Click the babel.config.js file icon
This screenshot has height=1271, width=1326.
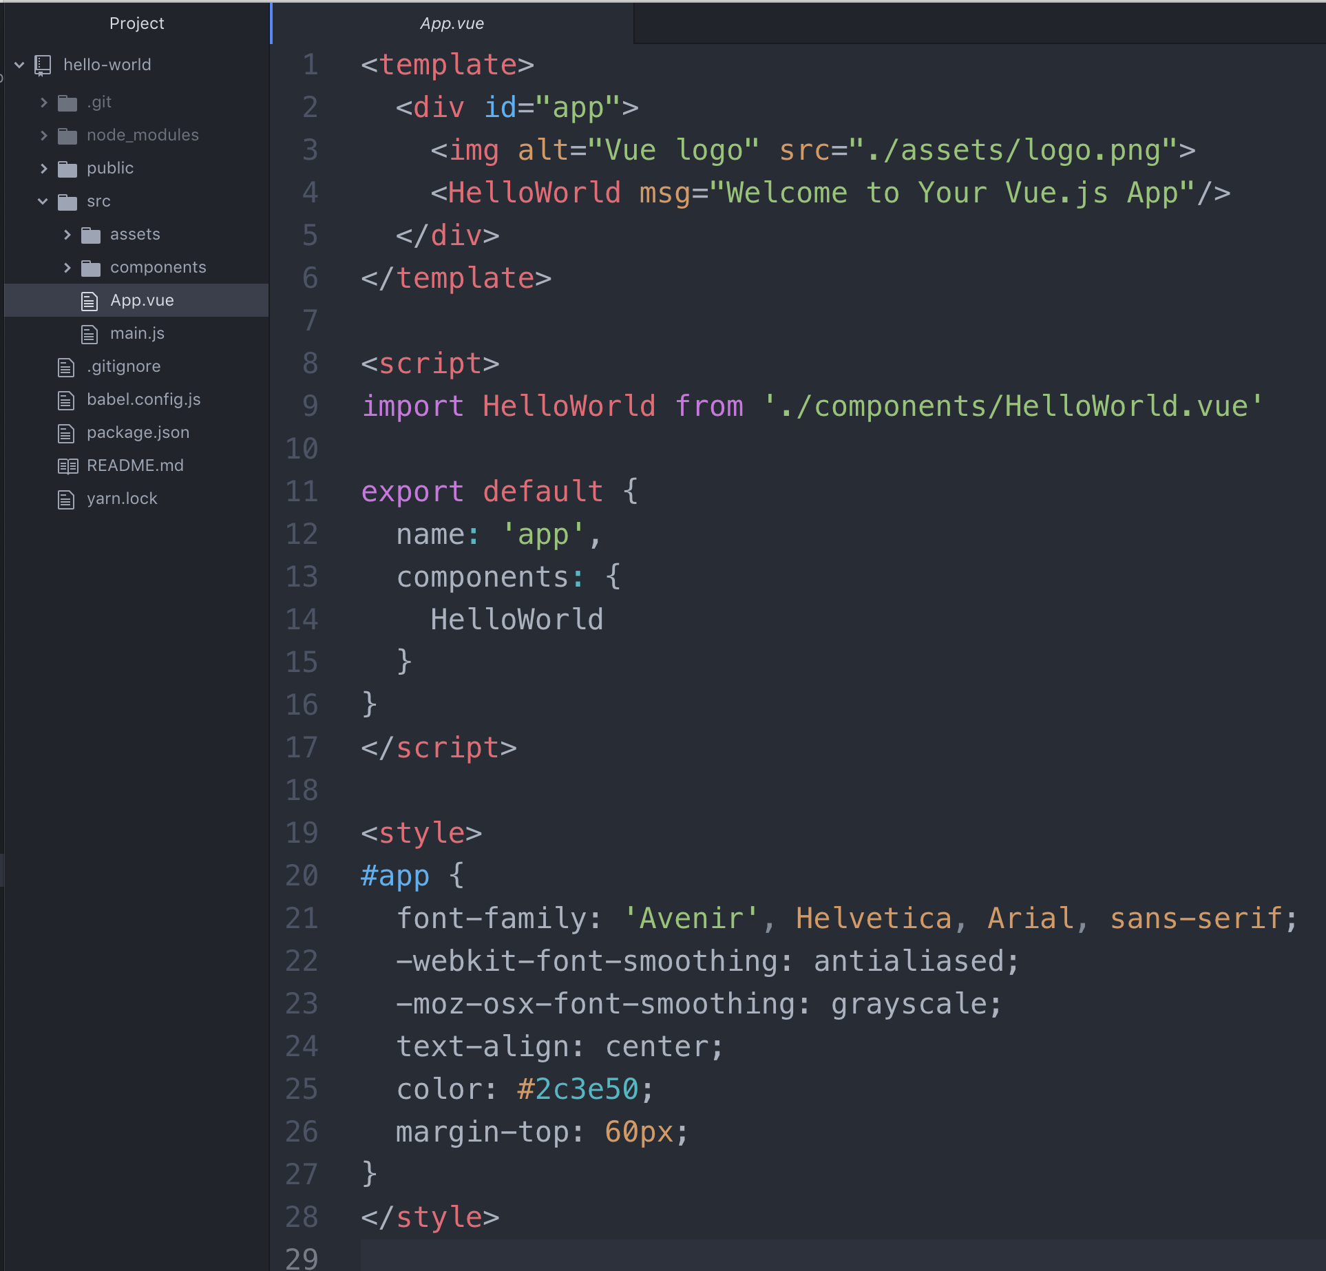[67, 399]
